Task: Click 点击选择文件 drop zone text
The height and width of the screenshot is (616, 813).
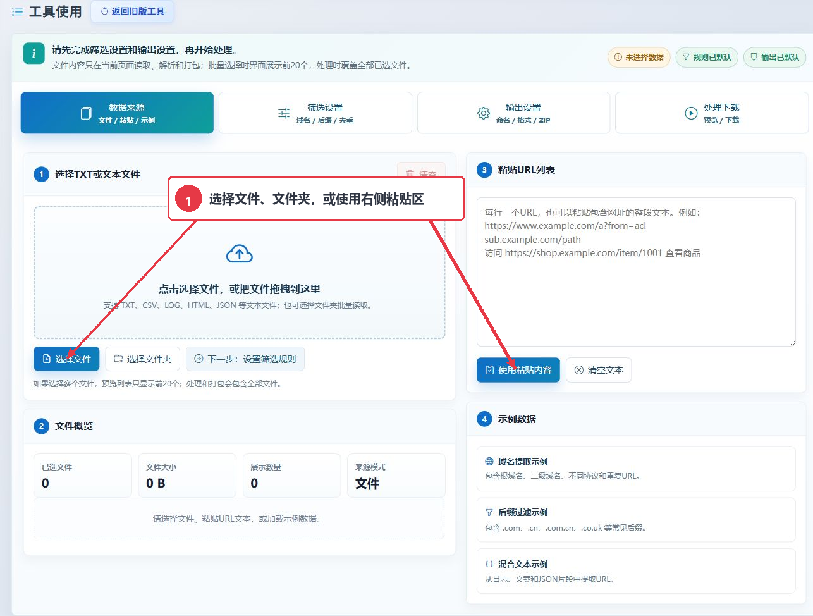Action: coord(240,289)
